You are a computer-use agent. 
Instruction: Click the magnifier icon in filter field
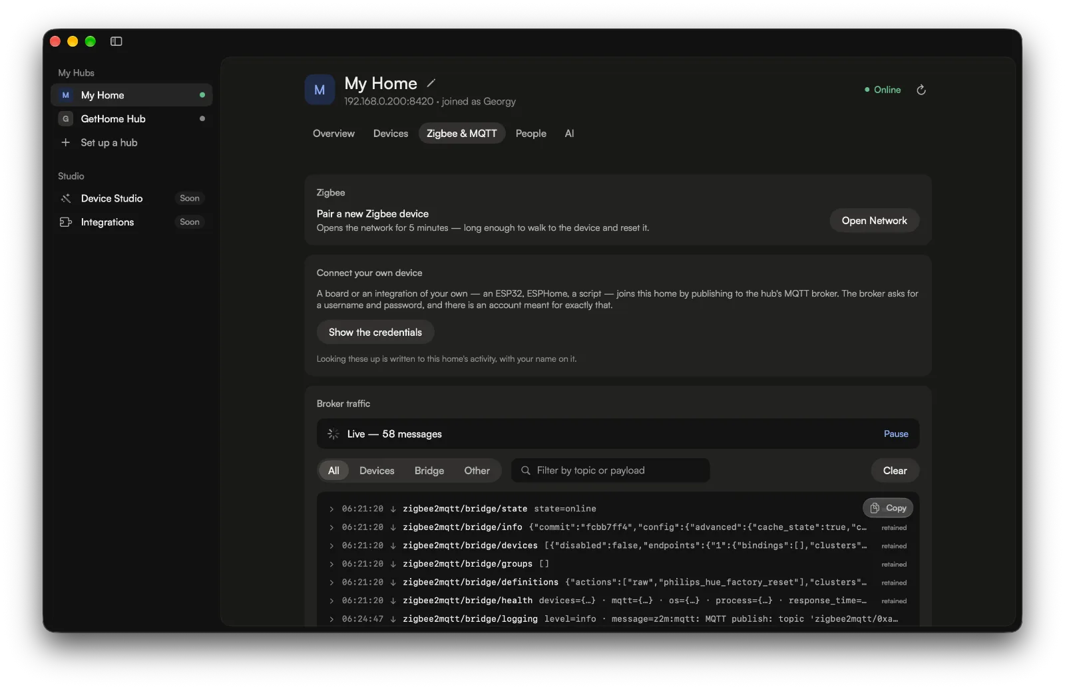(526, 470)
